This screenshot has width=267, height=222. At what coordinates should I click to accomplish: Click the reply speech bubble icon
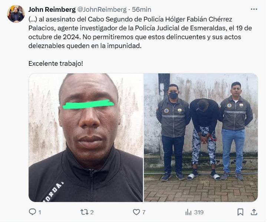(32, 212)
